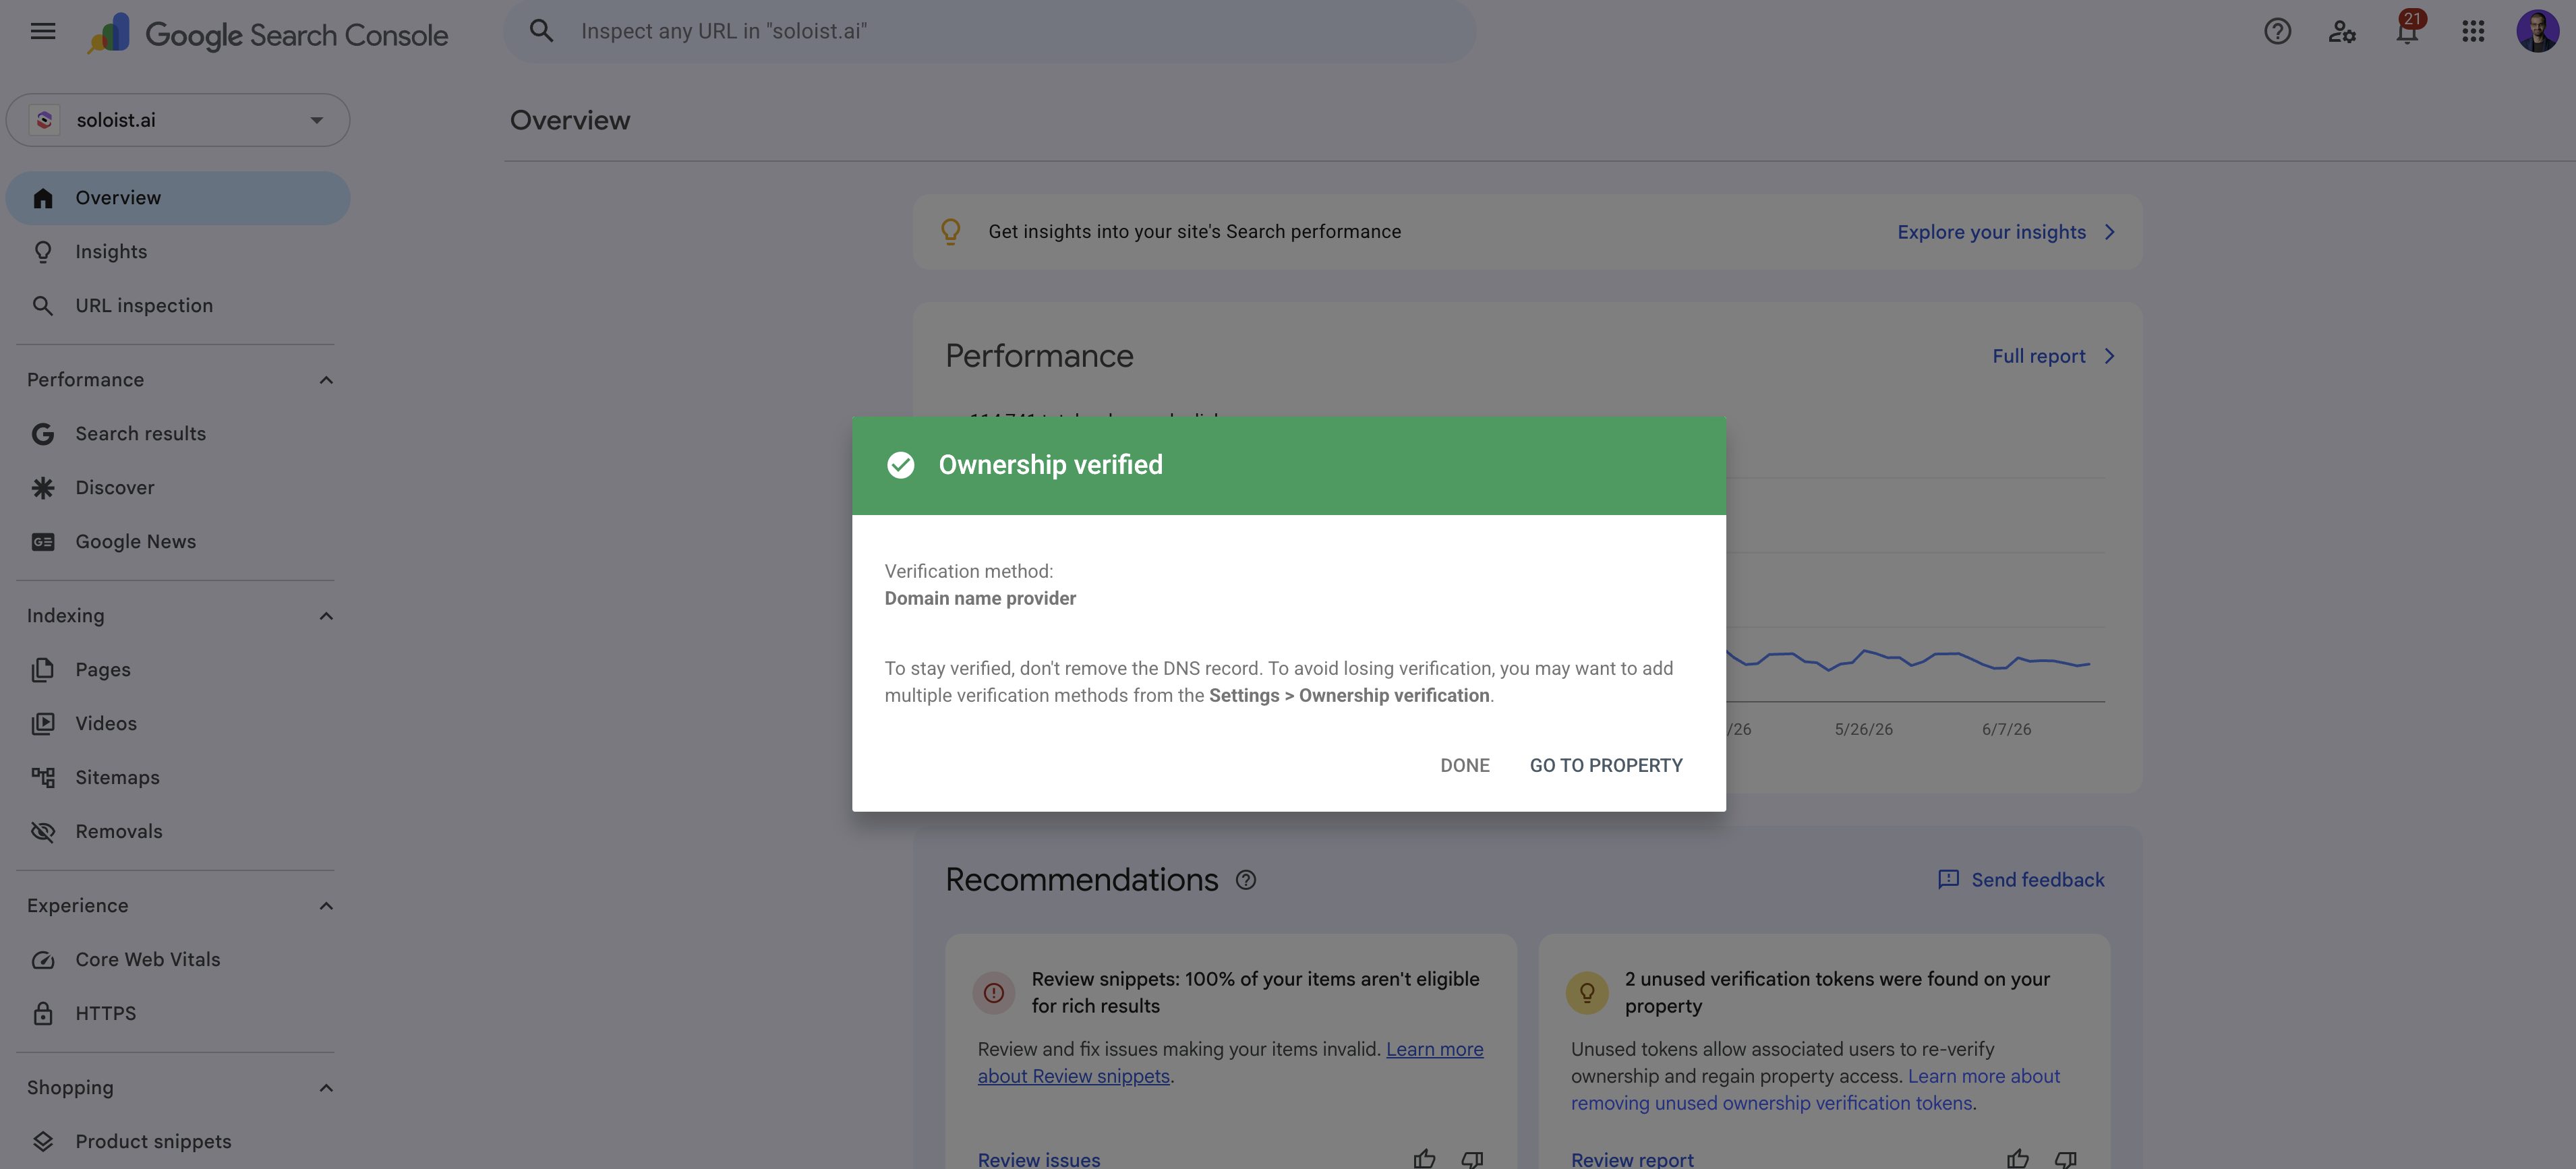This screenshot has height=1169, width=2576.
Task: Open the hamburger main menu
Action: tap(43, 31)
